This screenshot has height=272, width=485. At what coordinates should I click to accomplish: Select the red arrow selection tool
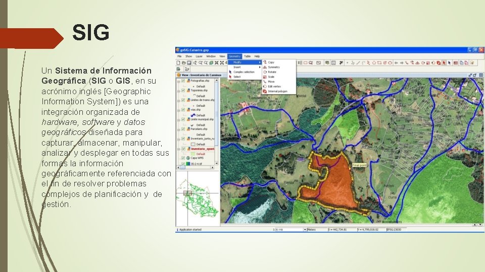point(444,62)
